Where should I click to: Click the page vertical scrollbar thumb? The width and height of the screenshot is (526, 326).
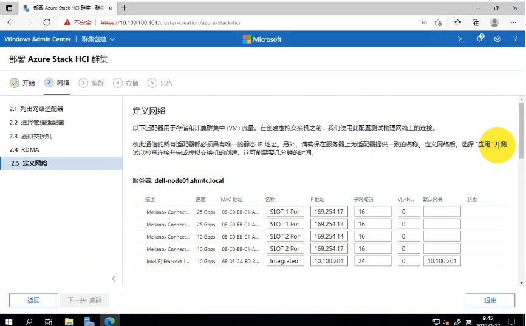pos(521,131)
